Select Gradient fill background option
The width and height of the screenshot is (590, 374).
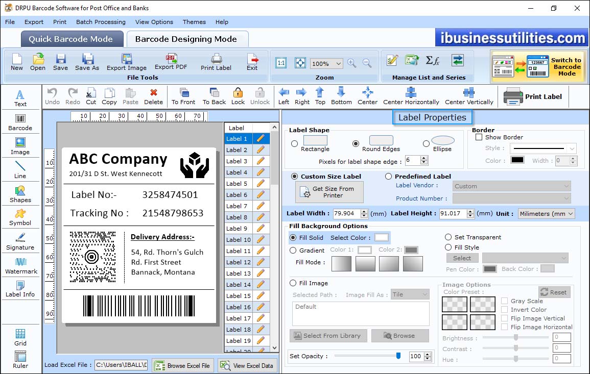pyautogui.click(x=293, y=251)
